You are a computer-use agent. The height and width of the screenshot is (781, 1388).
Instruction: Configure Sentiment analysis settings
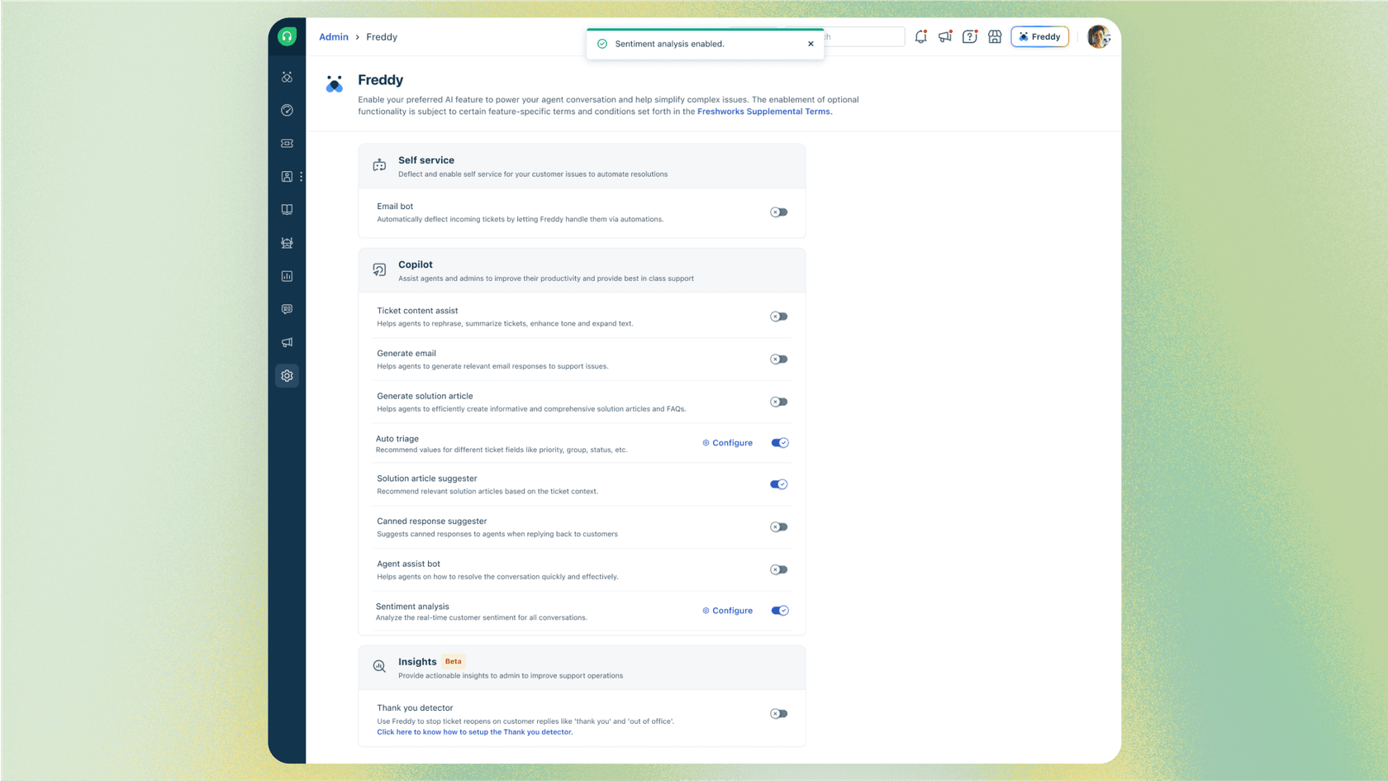[x=728, y=611]
